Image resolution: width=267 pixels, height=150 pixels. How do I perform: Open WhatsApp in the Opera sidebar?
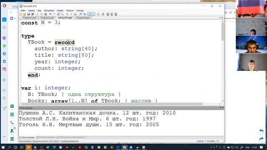(4, 46)
